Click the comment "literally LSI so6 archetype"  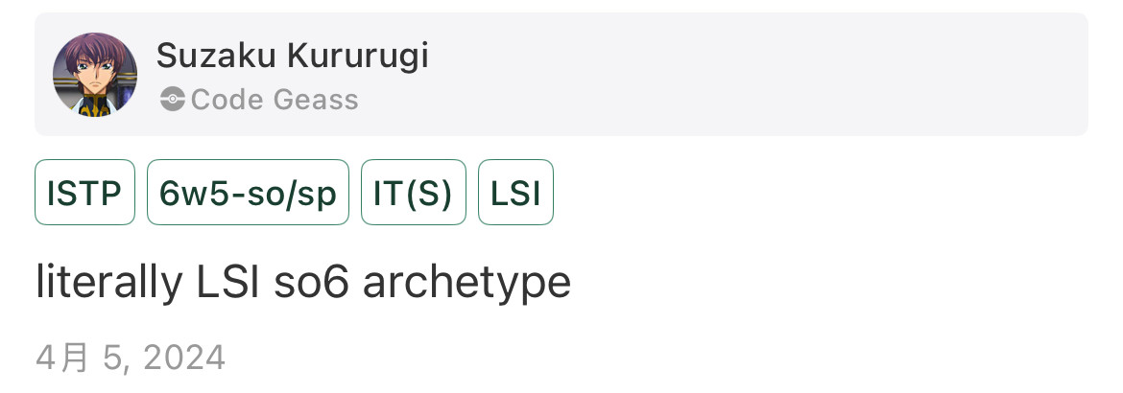(303, 283)
